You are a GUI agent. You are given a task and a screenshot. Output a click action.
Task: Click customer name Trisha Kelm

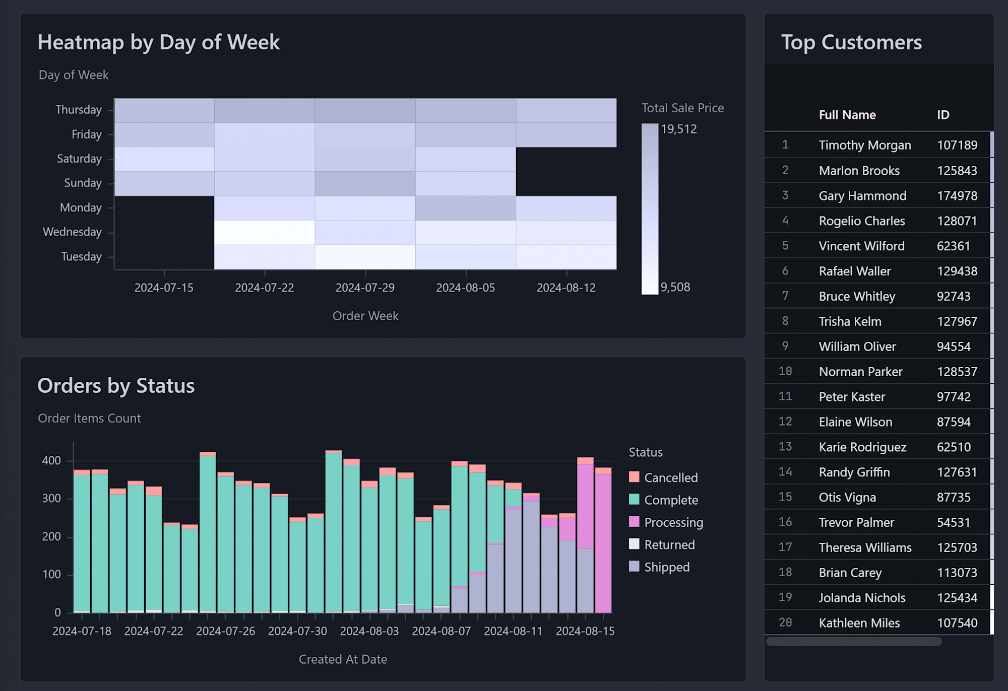(850, 321)
